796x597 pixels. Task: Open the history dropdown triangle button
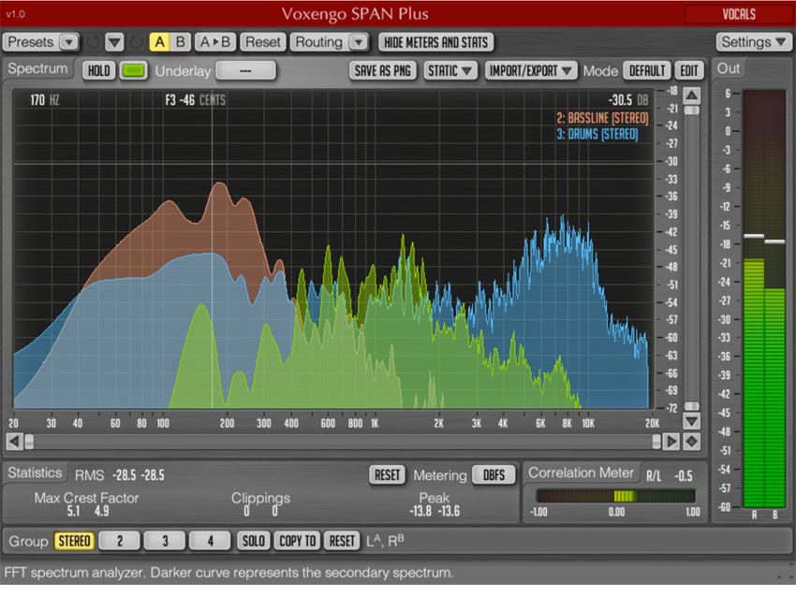115,43
